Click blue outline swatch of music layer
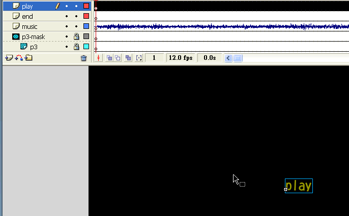349x216 pixels. pyautogui.click(x=86, y=26)
